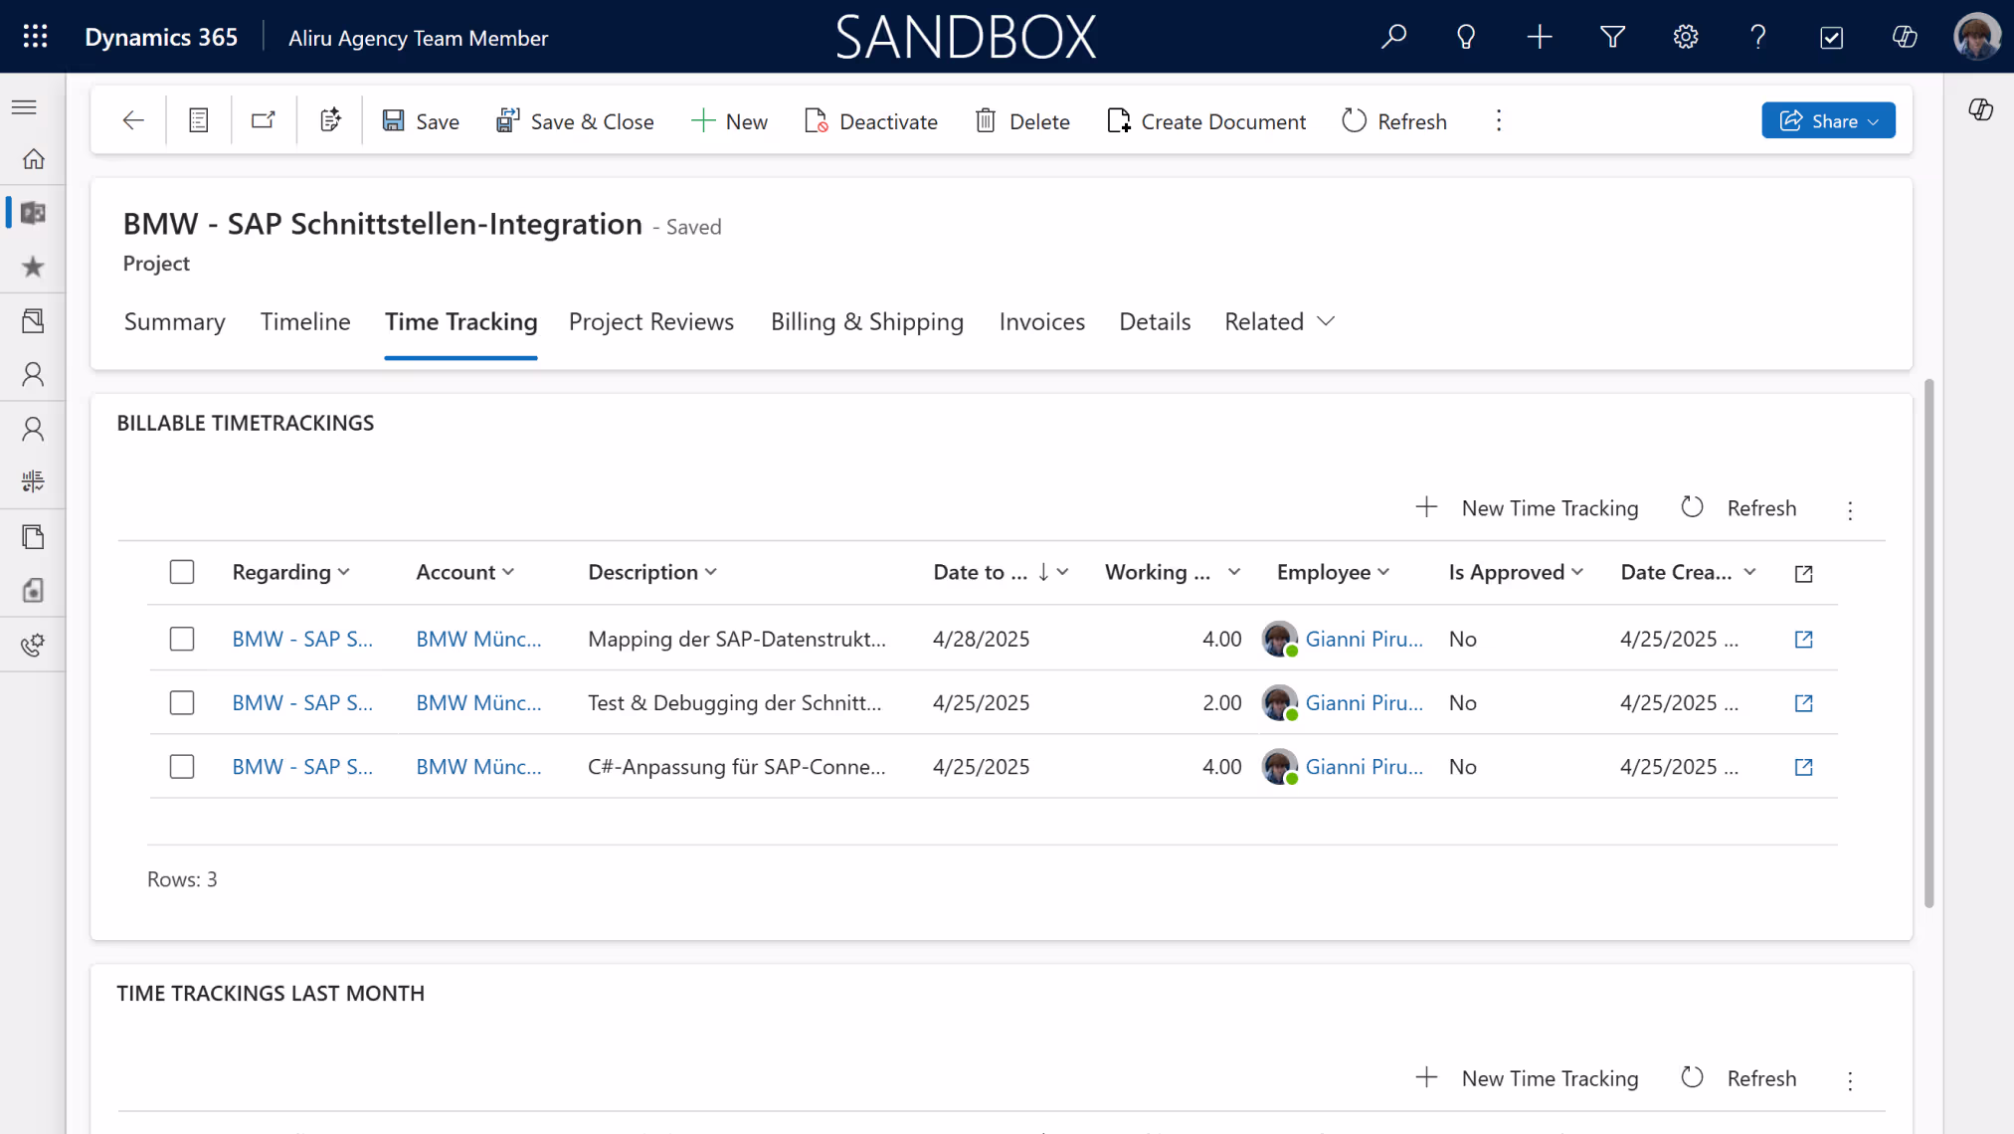This screenshot has width=2014, height=1134.
Task: Switch to the Details tab
Action: 1155,321
